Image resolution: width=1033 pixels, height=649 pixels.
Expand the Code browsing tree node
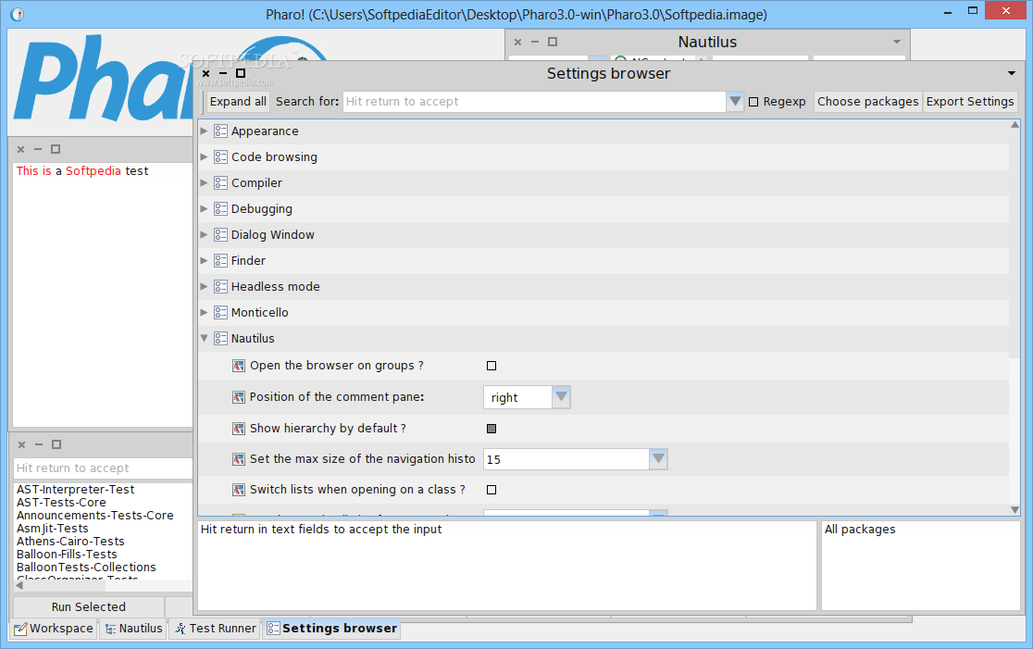(x=205, y=156)
